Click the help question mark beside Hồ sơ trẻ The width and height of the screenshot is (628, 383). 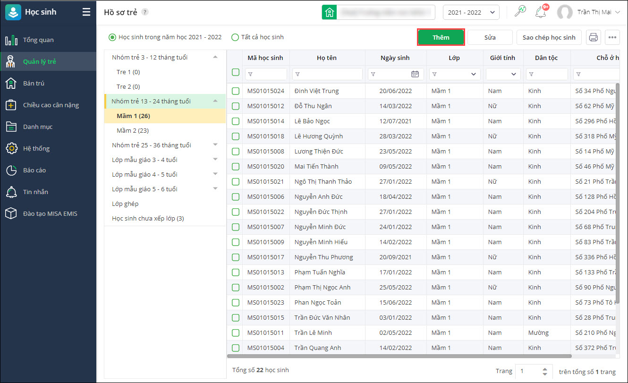145,12
